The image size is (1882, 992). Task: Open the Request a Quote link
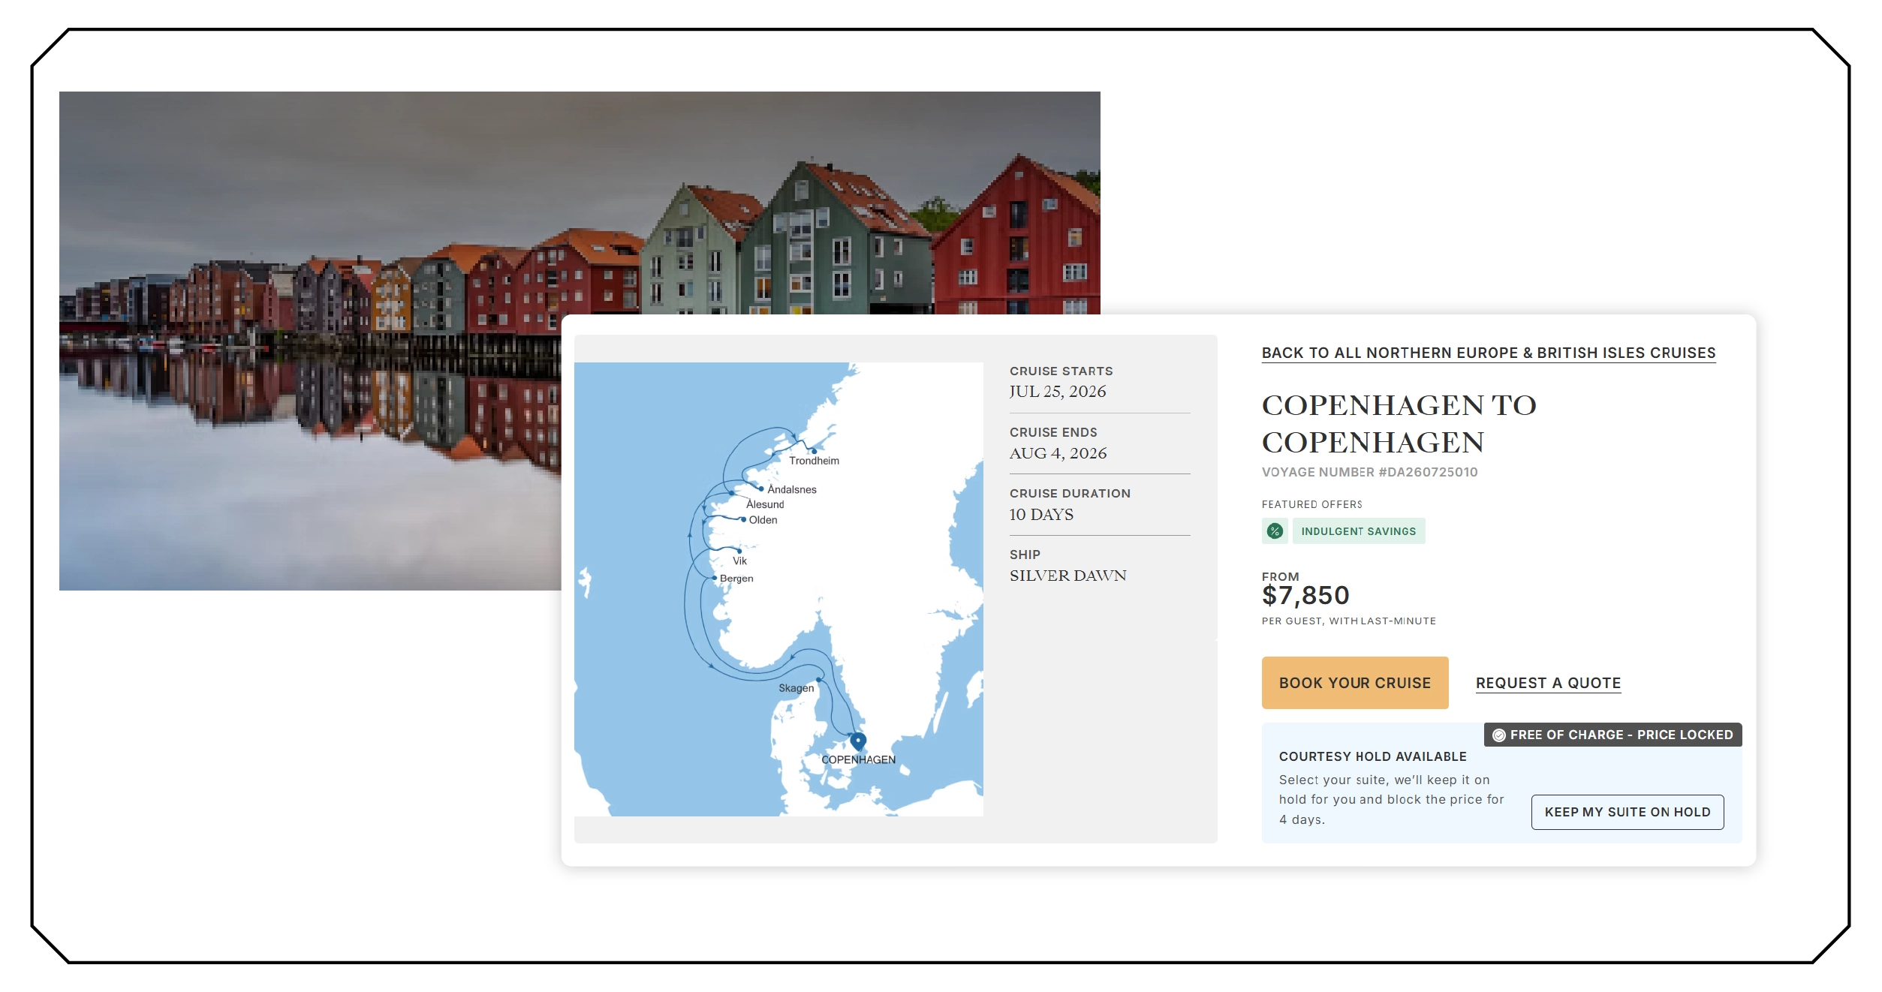pyautogui.click(x=1548, y=683)
